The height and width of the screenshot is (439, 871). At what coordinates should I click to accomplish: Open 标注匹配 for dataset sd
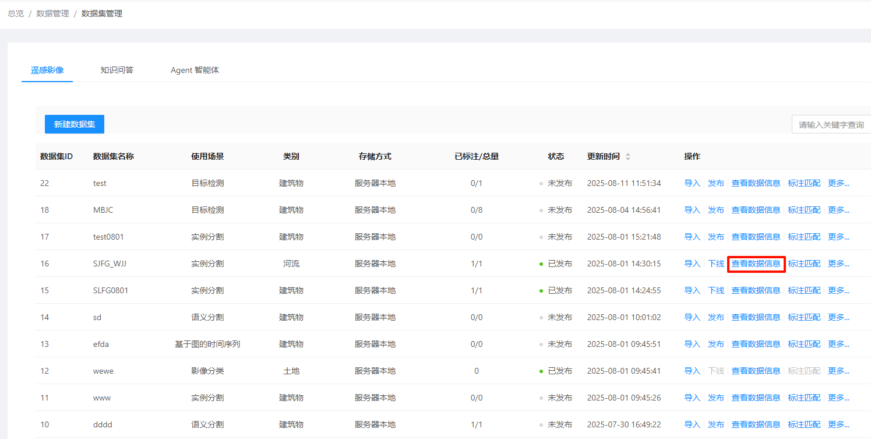click(x=804, y=317)
